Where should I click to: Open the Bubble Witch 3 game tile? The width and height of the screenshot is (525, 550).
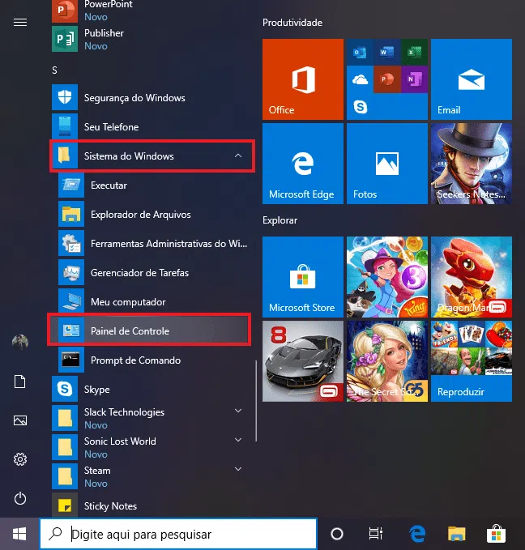[387, 277]
